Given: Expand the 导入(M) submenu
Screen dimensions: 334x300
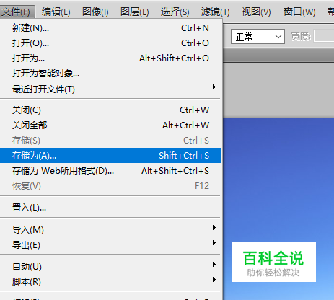Looking at the screenshot, I should [x=110, y=230].
